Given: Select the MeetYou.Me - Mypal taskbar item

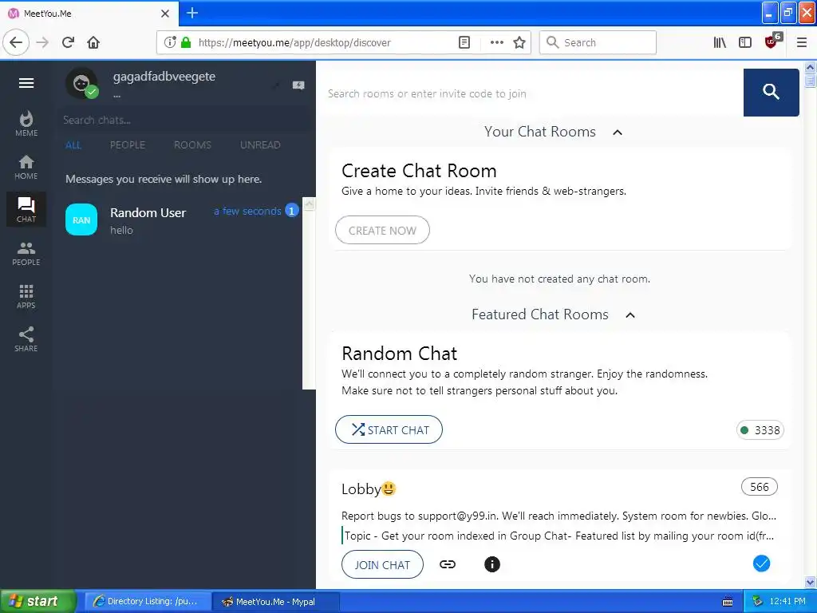Looking at the screenshot, I should pos(276,602).
